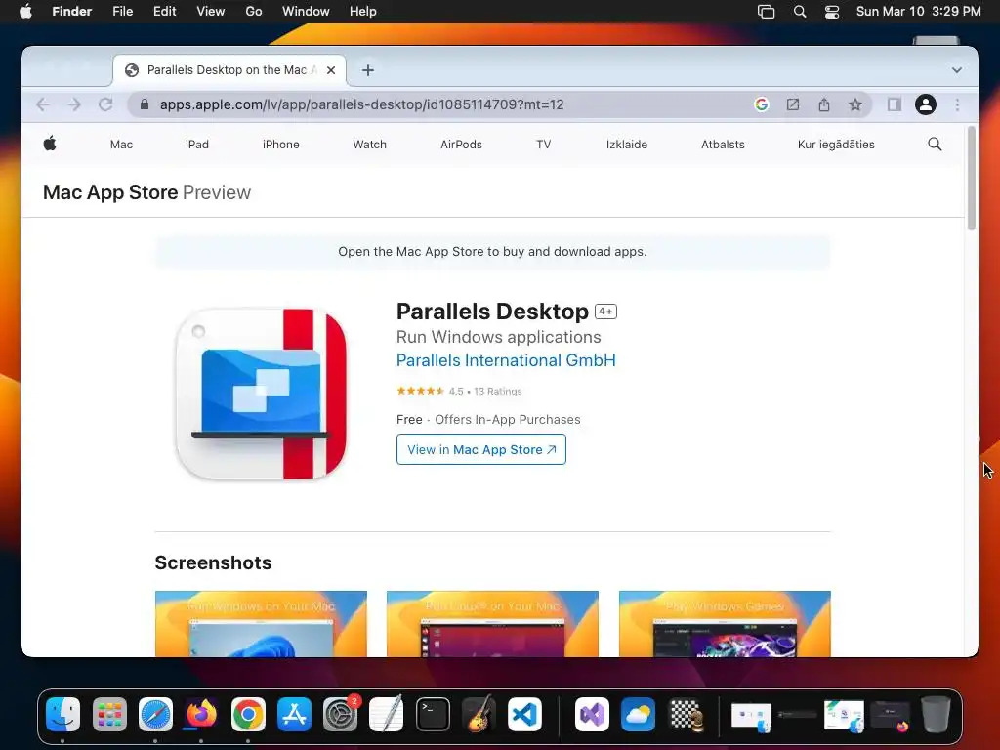Open the View menu
Screen dimensions: 1000x750
pos(211,11)
